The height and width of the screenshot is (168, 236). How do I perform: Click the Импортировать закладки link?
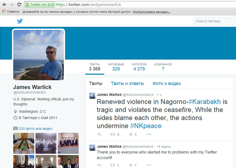(151, 12)
